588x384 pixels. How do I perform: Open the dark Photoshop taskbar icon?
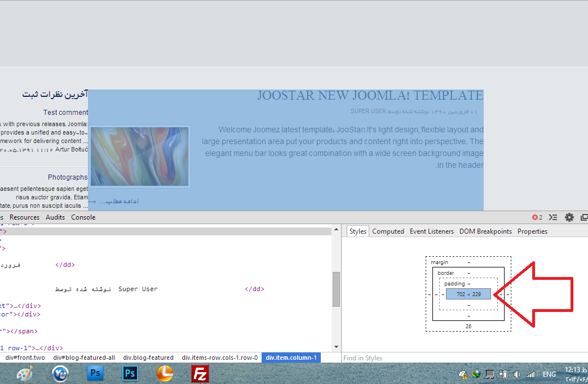[130, 373]
